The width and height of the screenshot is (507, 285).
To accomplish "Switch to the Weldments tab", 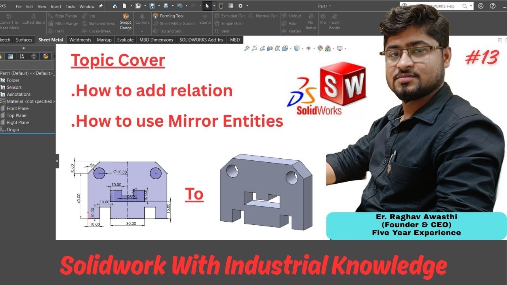I will (x=80, y=40).
